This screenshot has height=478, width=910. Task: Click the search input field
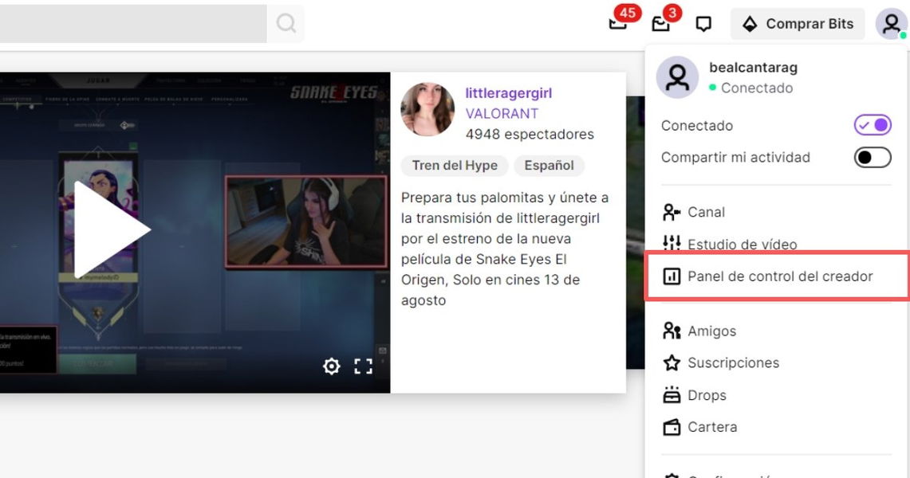(x=133, y=24)
